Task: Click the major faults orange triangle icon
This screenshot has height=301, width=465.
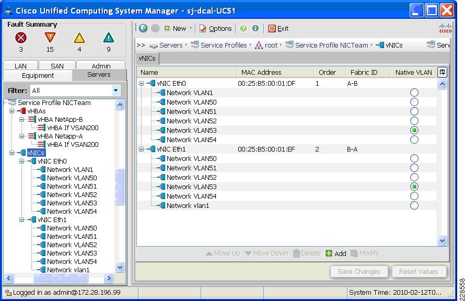Action: [50, 38]
